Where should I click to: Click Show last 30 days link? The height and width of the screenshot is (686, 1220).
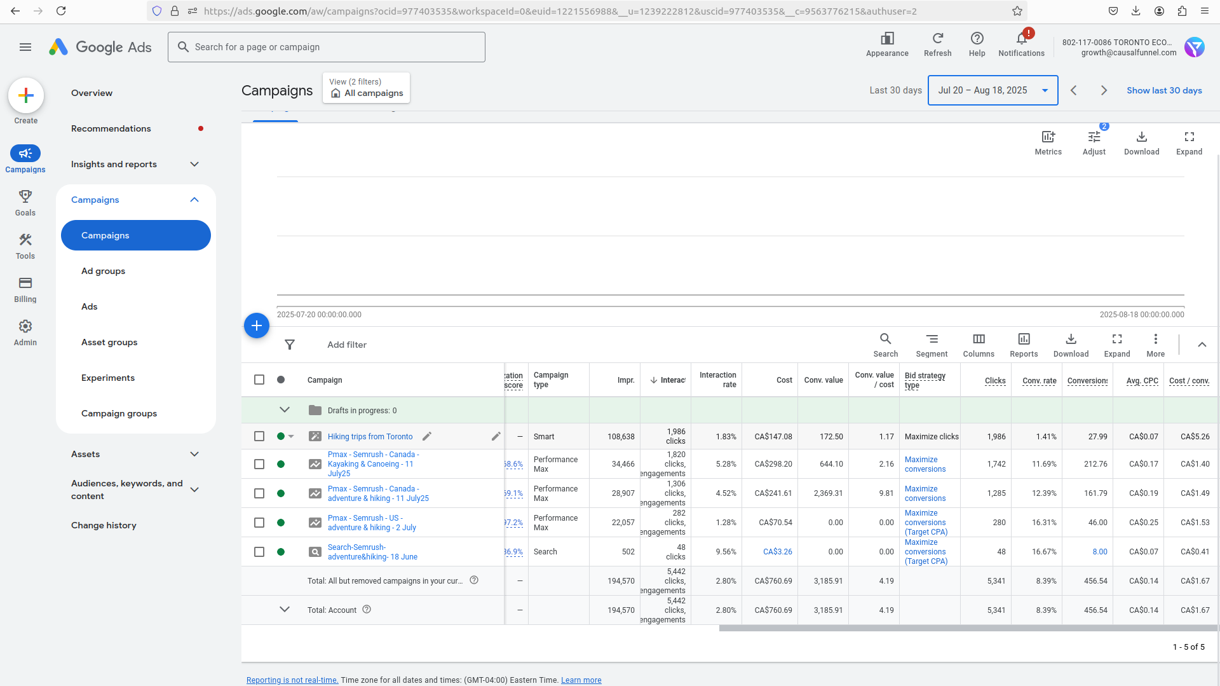coord(1164,90)
